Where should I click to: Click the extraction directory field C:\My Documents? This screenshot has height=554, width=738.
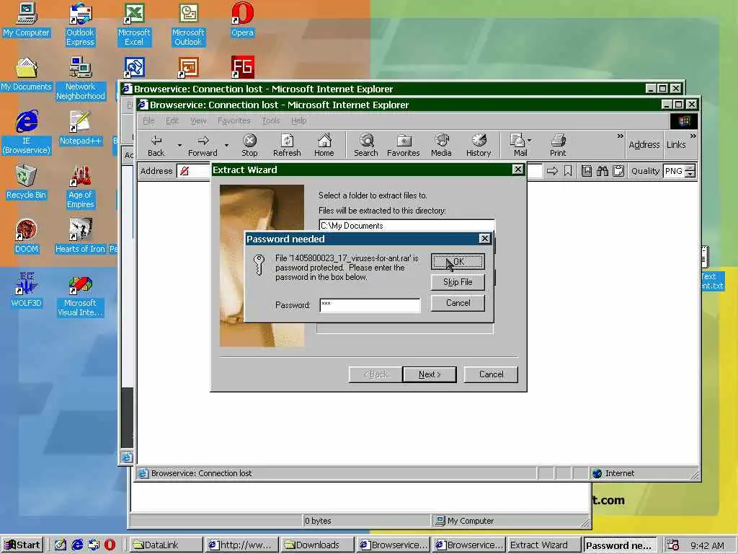[406, 226]
